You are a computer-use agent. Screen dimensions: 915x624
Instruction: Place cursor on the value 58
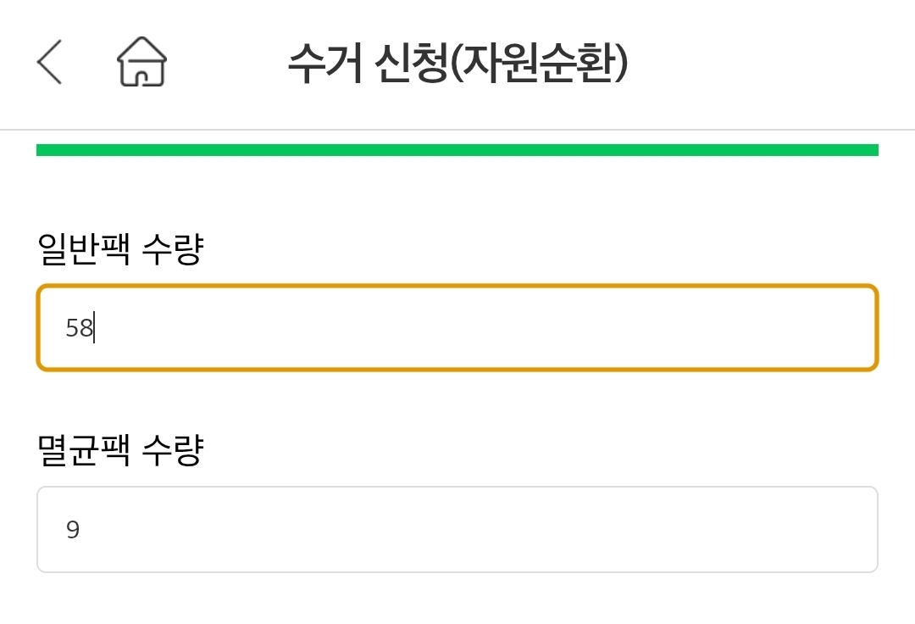coord(79,328)
